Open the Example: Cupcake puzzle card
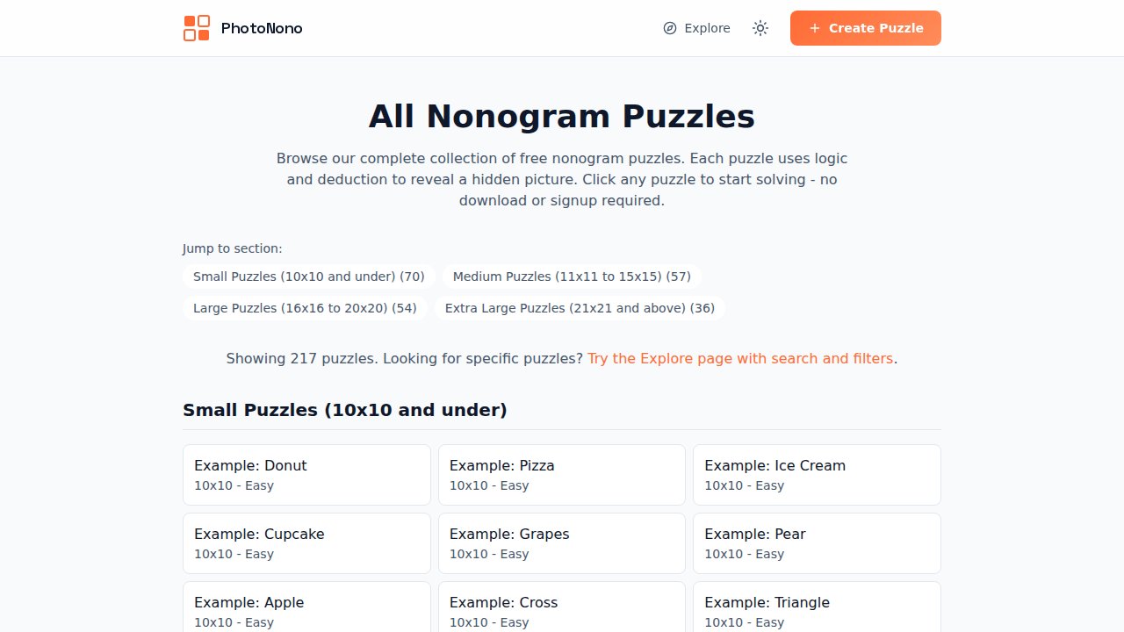Image resolution: width=1124 pixels, height=632 pixels. click(x=306, y=543)
